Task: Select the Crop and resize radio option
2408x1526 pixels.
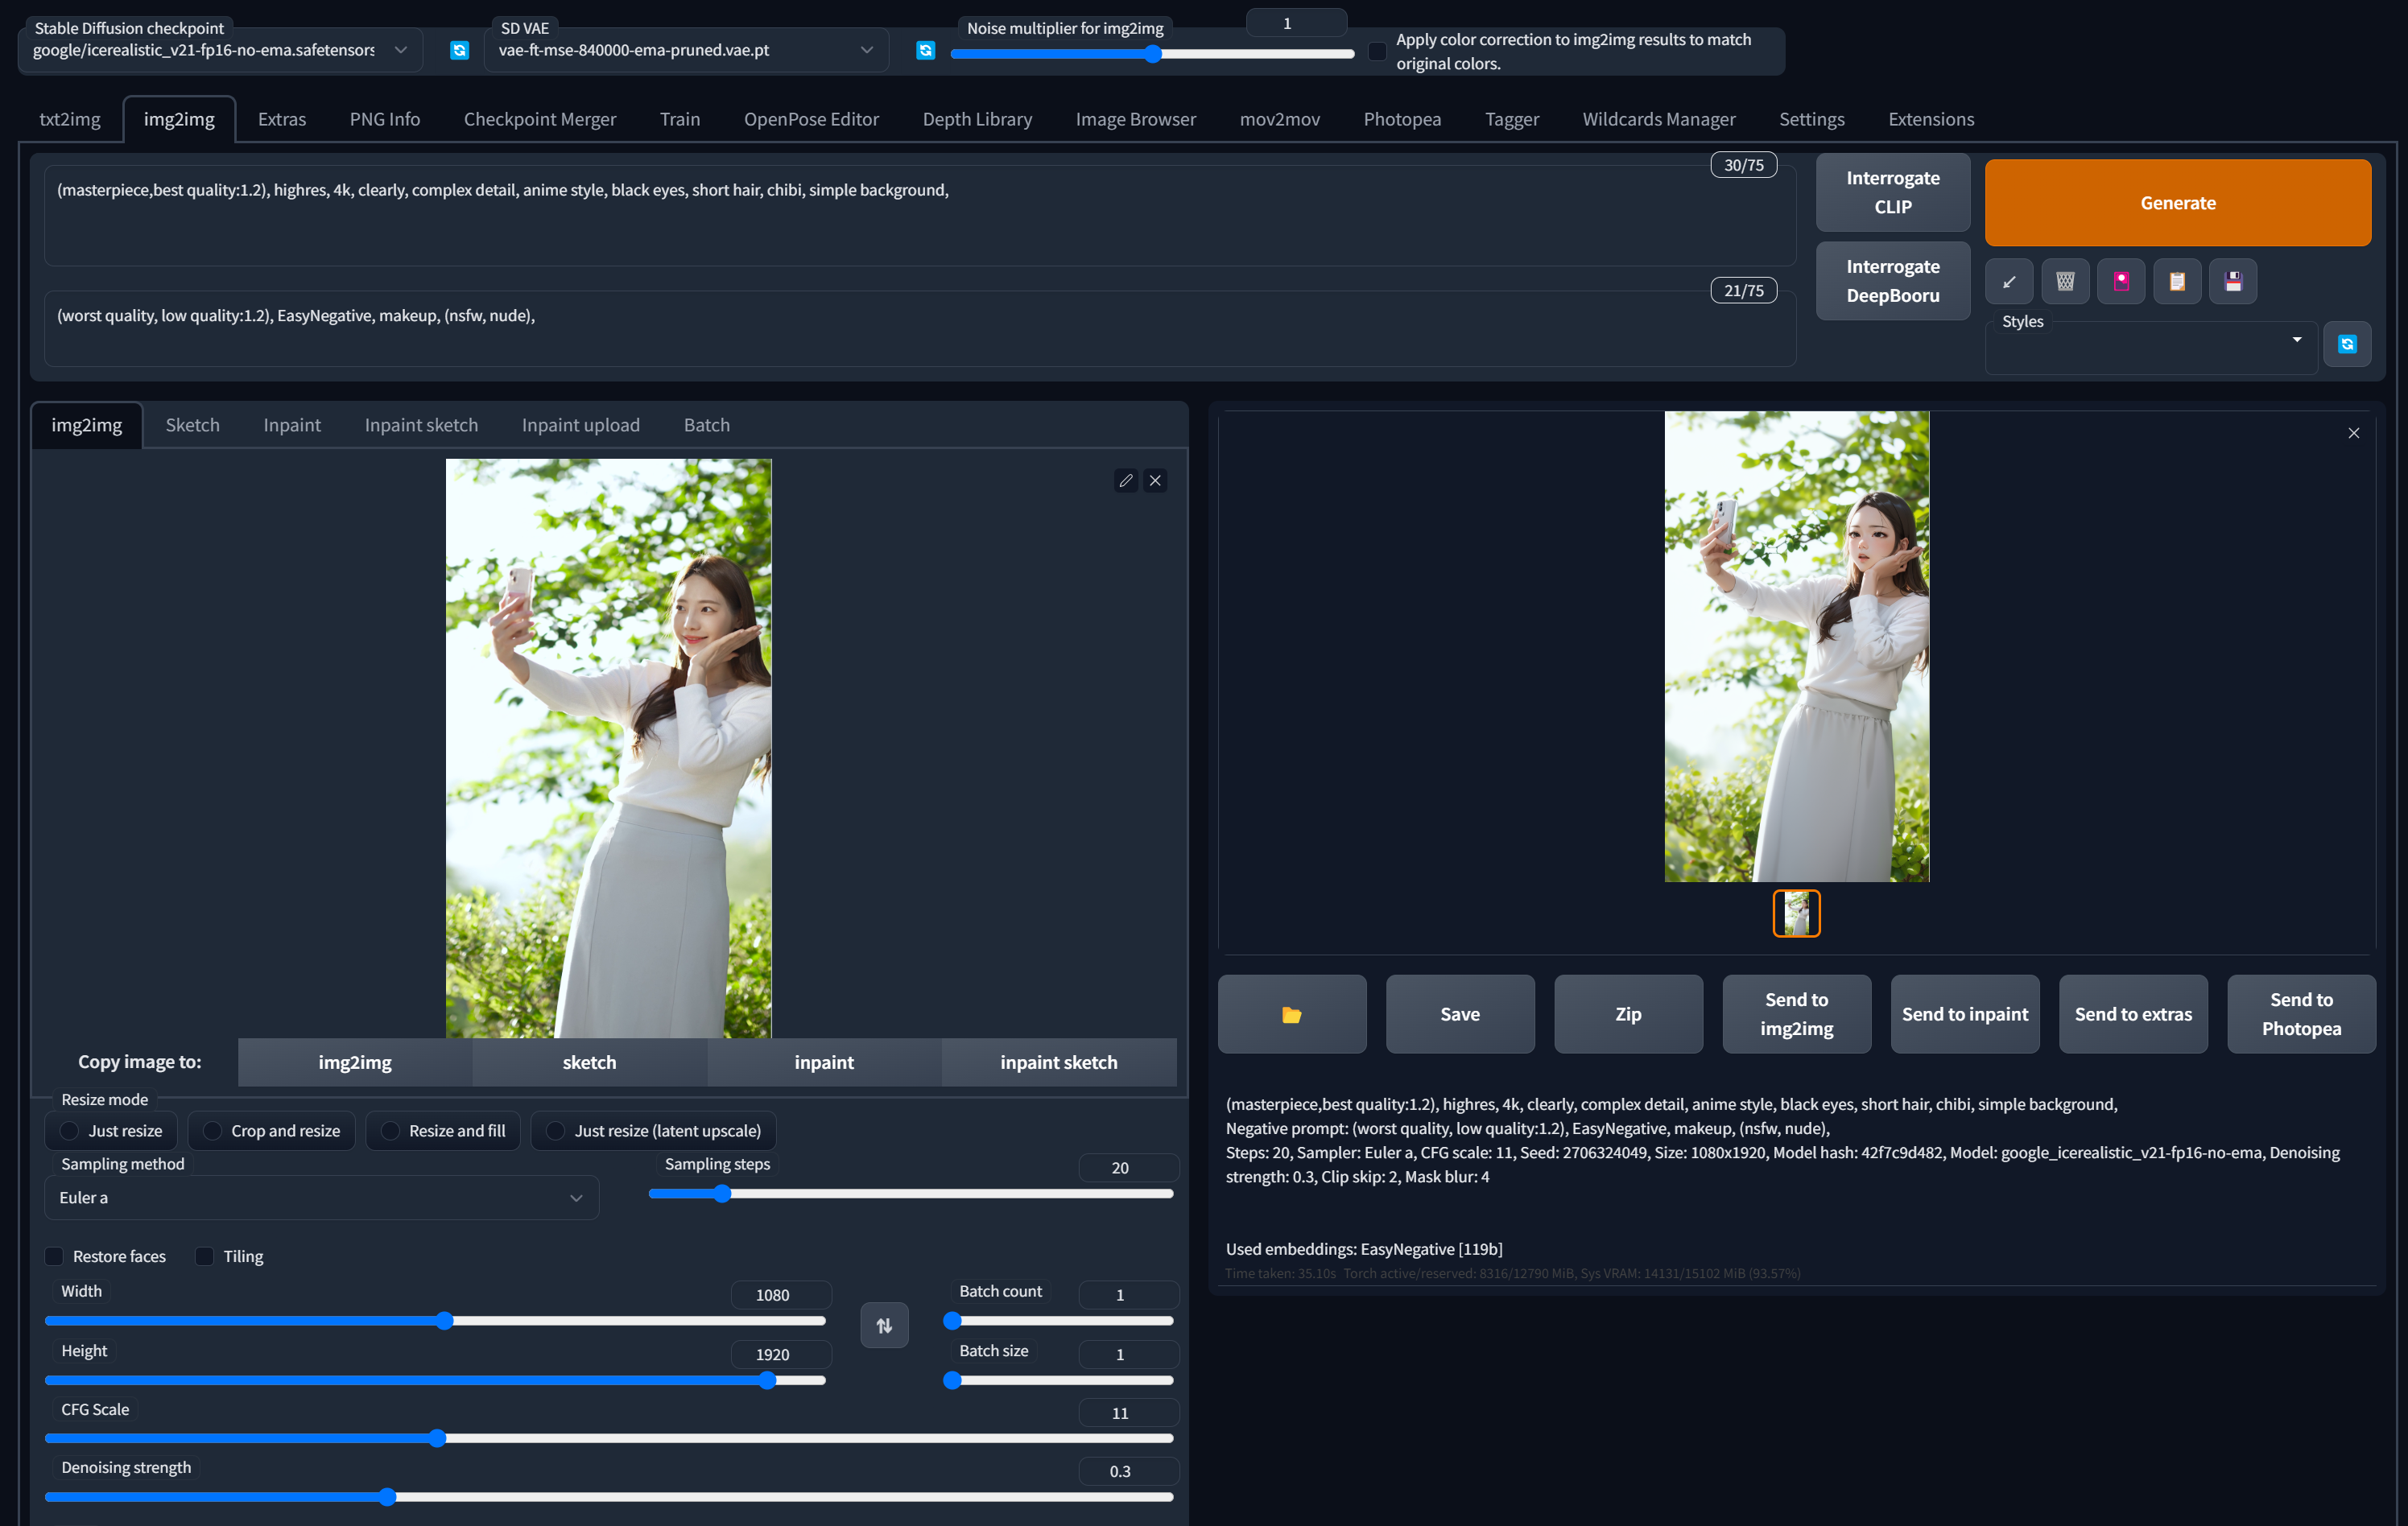Action: coord(213,1131)
